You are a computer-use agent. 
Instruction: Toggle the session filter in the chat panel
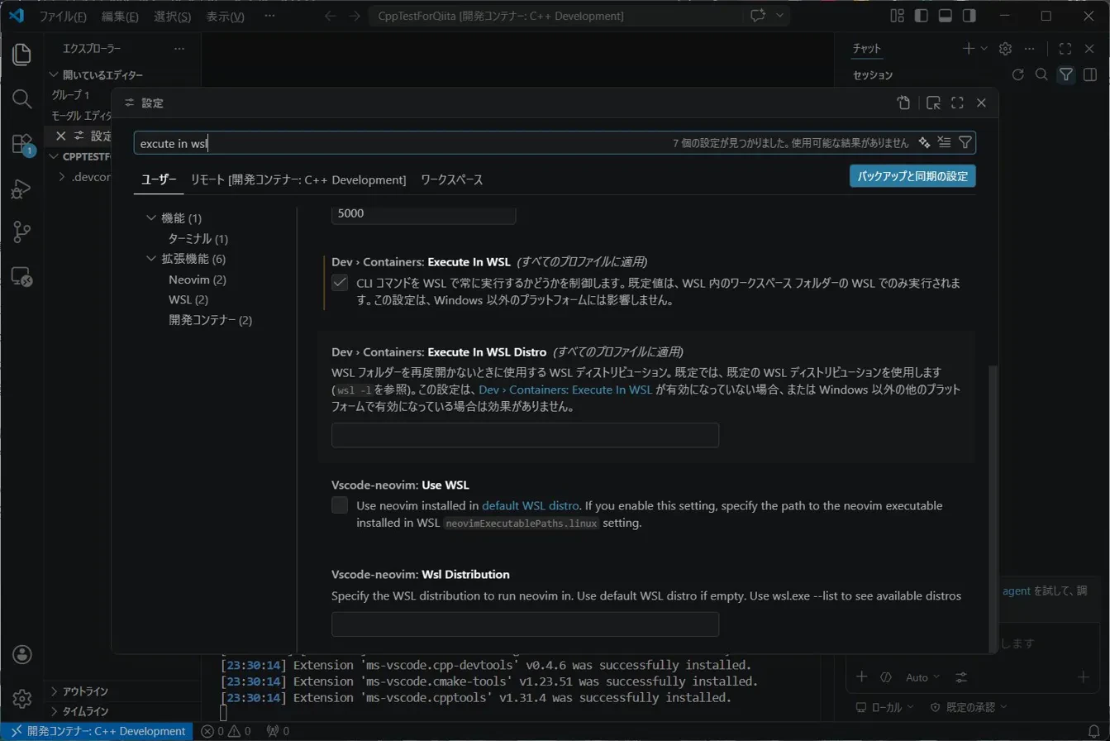(x=1066, y=74)
